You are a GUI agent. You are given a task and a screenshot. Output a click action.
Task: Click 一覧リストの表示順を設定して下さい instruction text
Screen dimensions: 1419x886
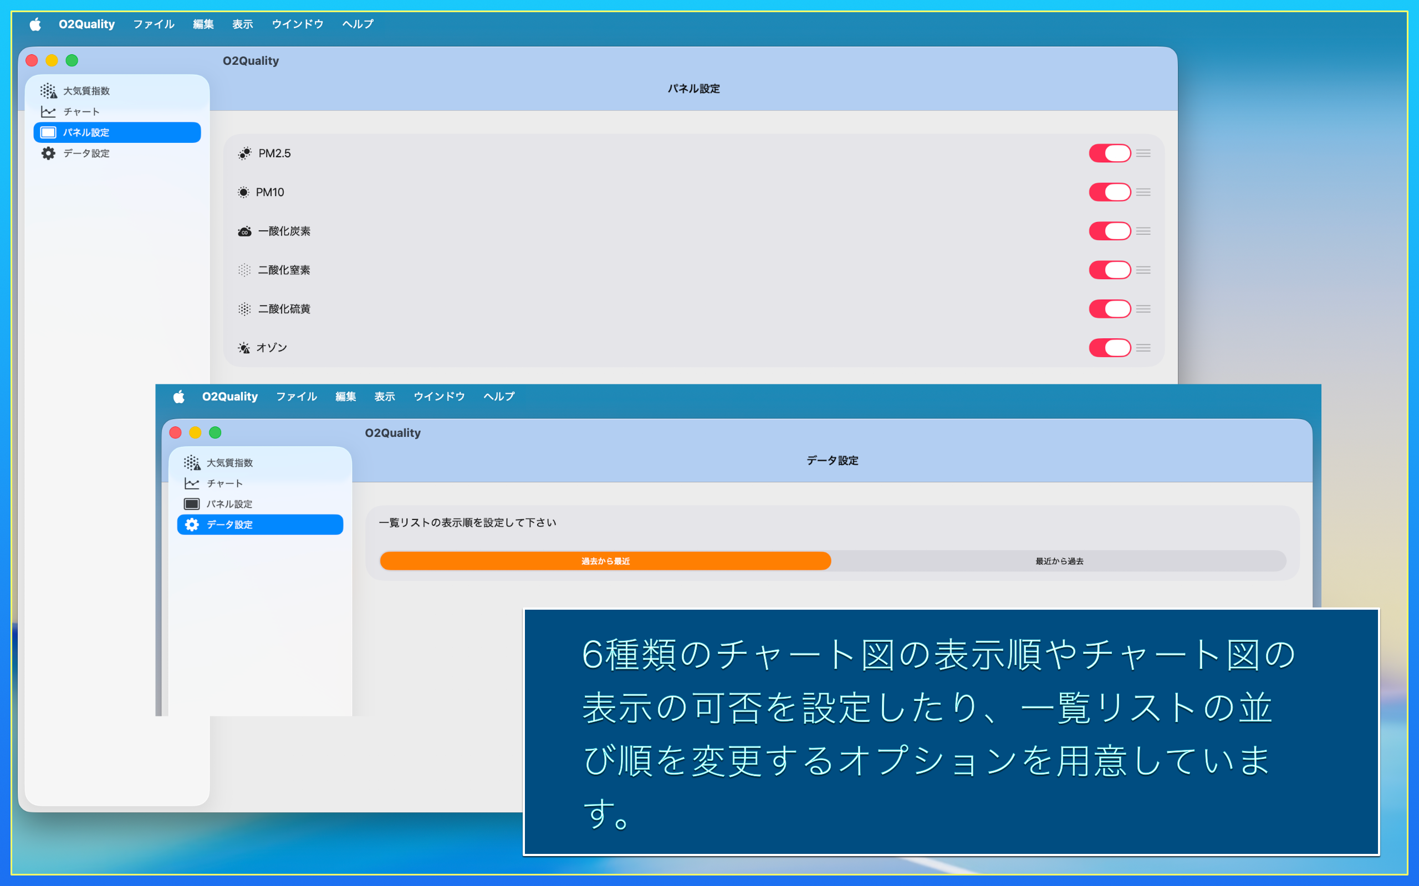pos(467,522)
